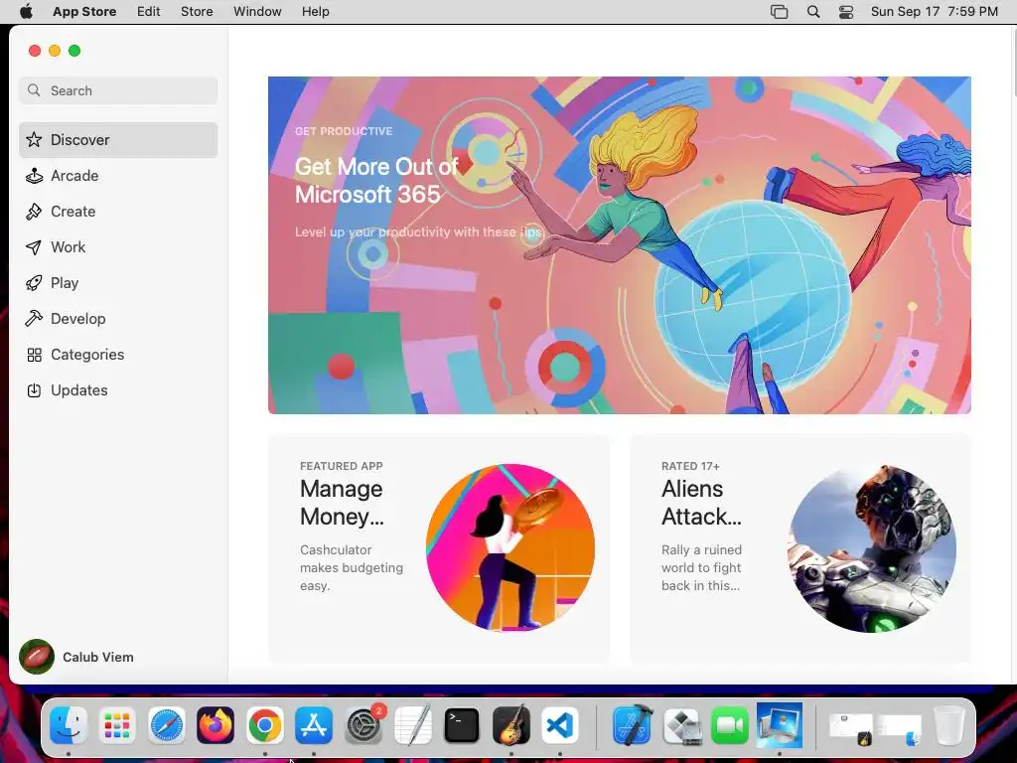Select the Create category in sidebar

(118, 211)
